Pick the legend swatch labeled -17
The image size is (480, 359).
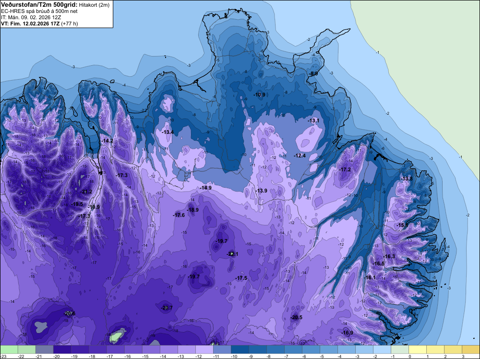coord(115,349)
